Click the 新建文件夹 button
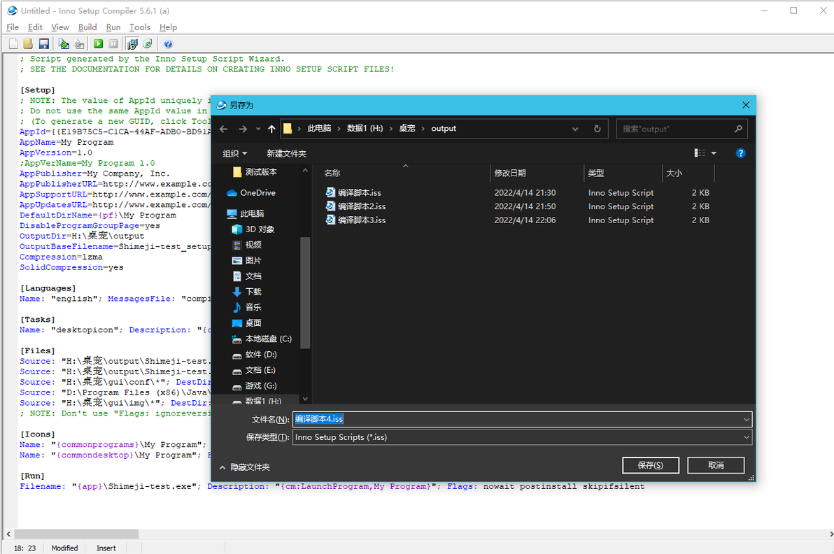The height and width of the screenshot is (554, 834). point(286,154)
